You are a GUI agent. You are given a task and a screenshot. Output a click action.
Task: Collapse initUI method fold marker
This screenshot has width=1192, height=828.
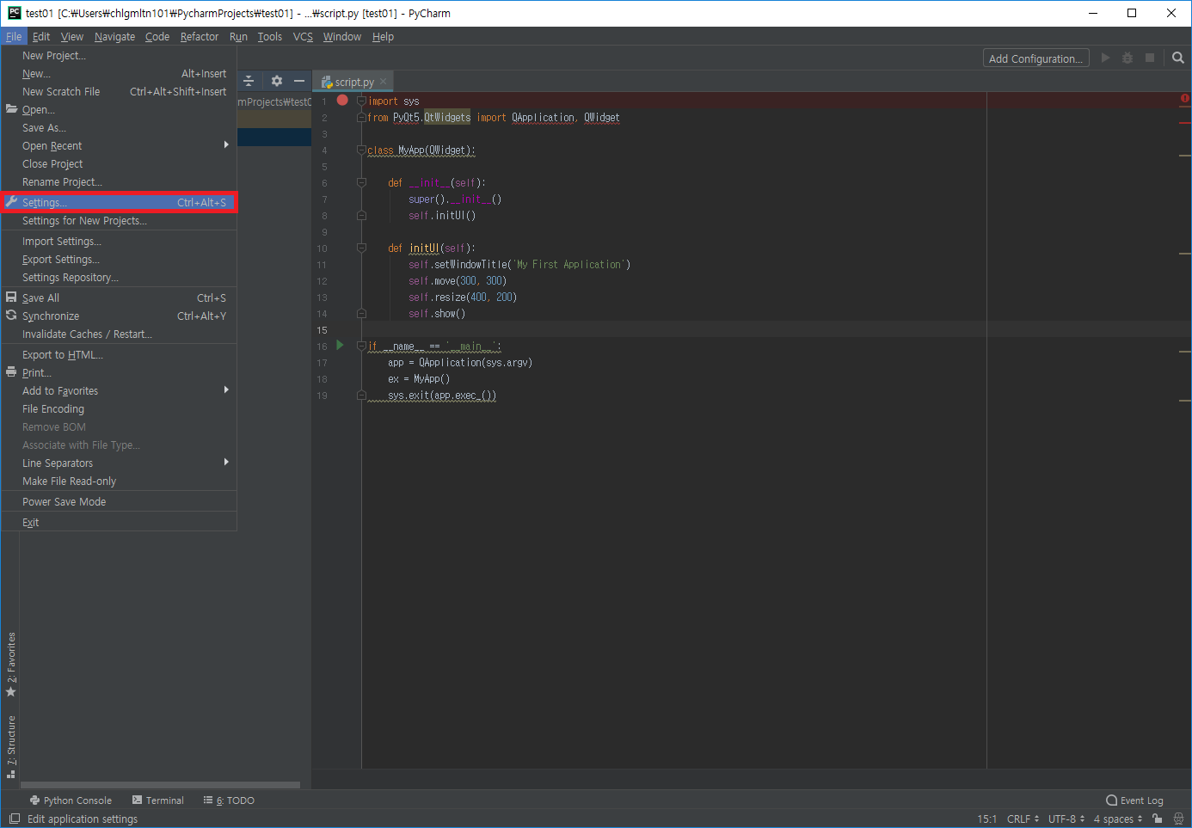click(x=361, y=248)
